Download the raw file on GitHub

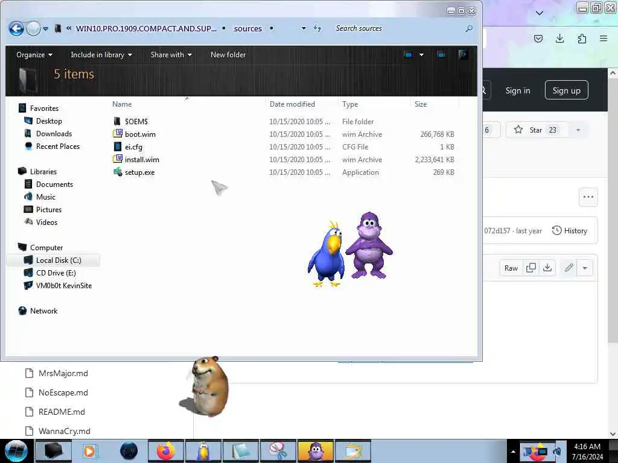click(547, 268)
